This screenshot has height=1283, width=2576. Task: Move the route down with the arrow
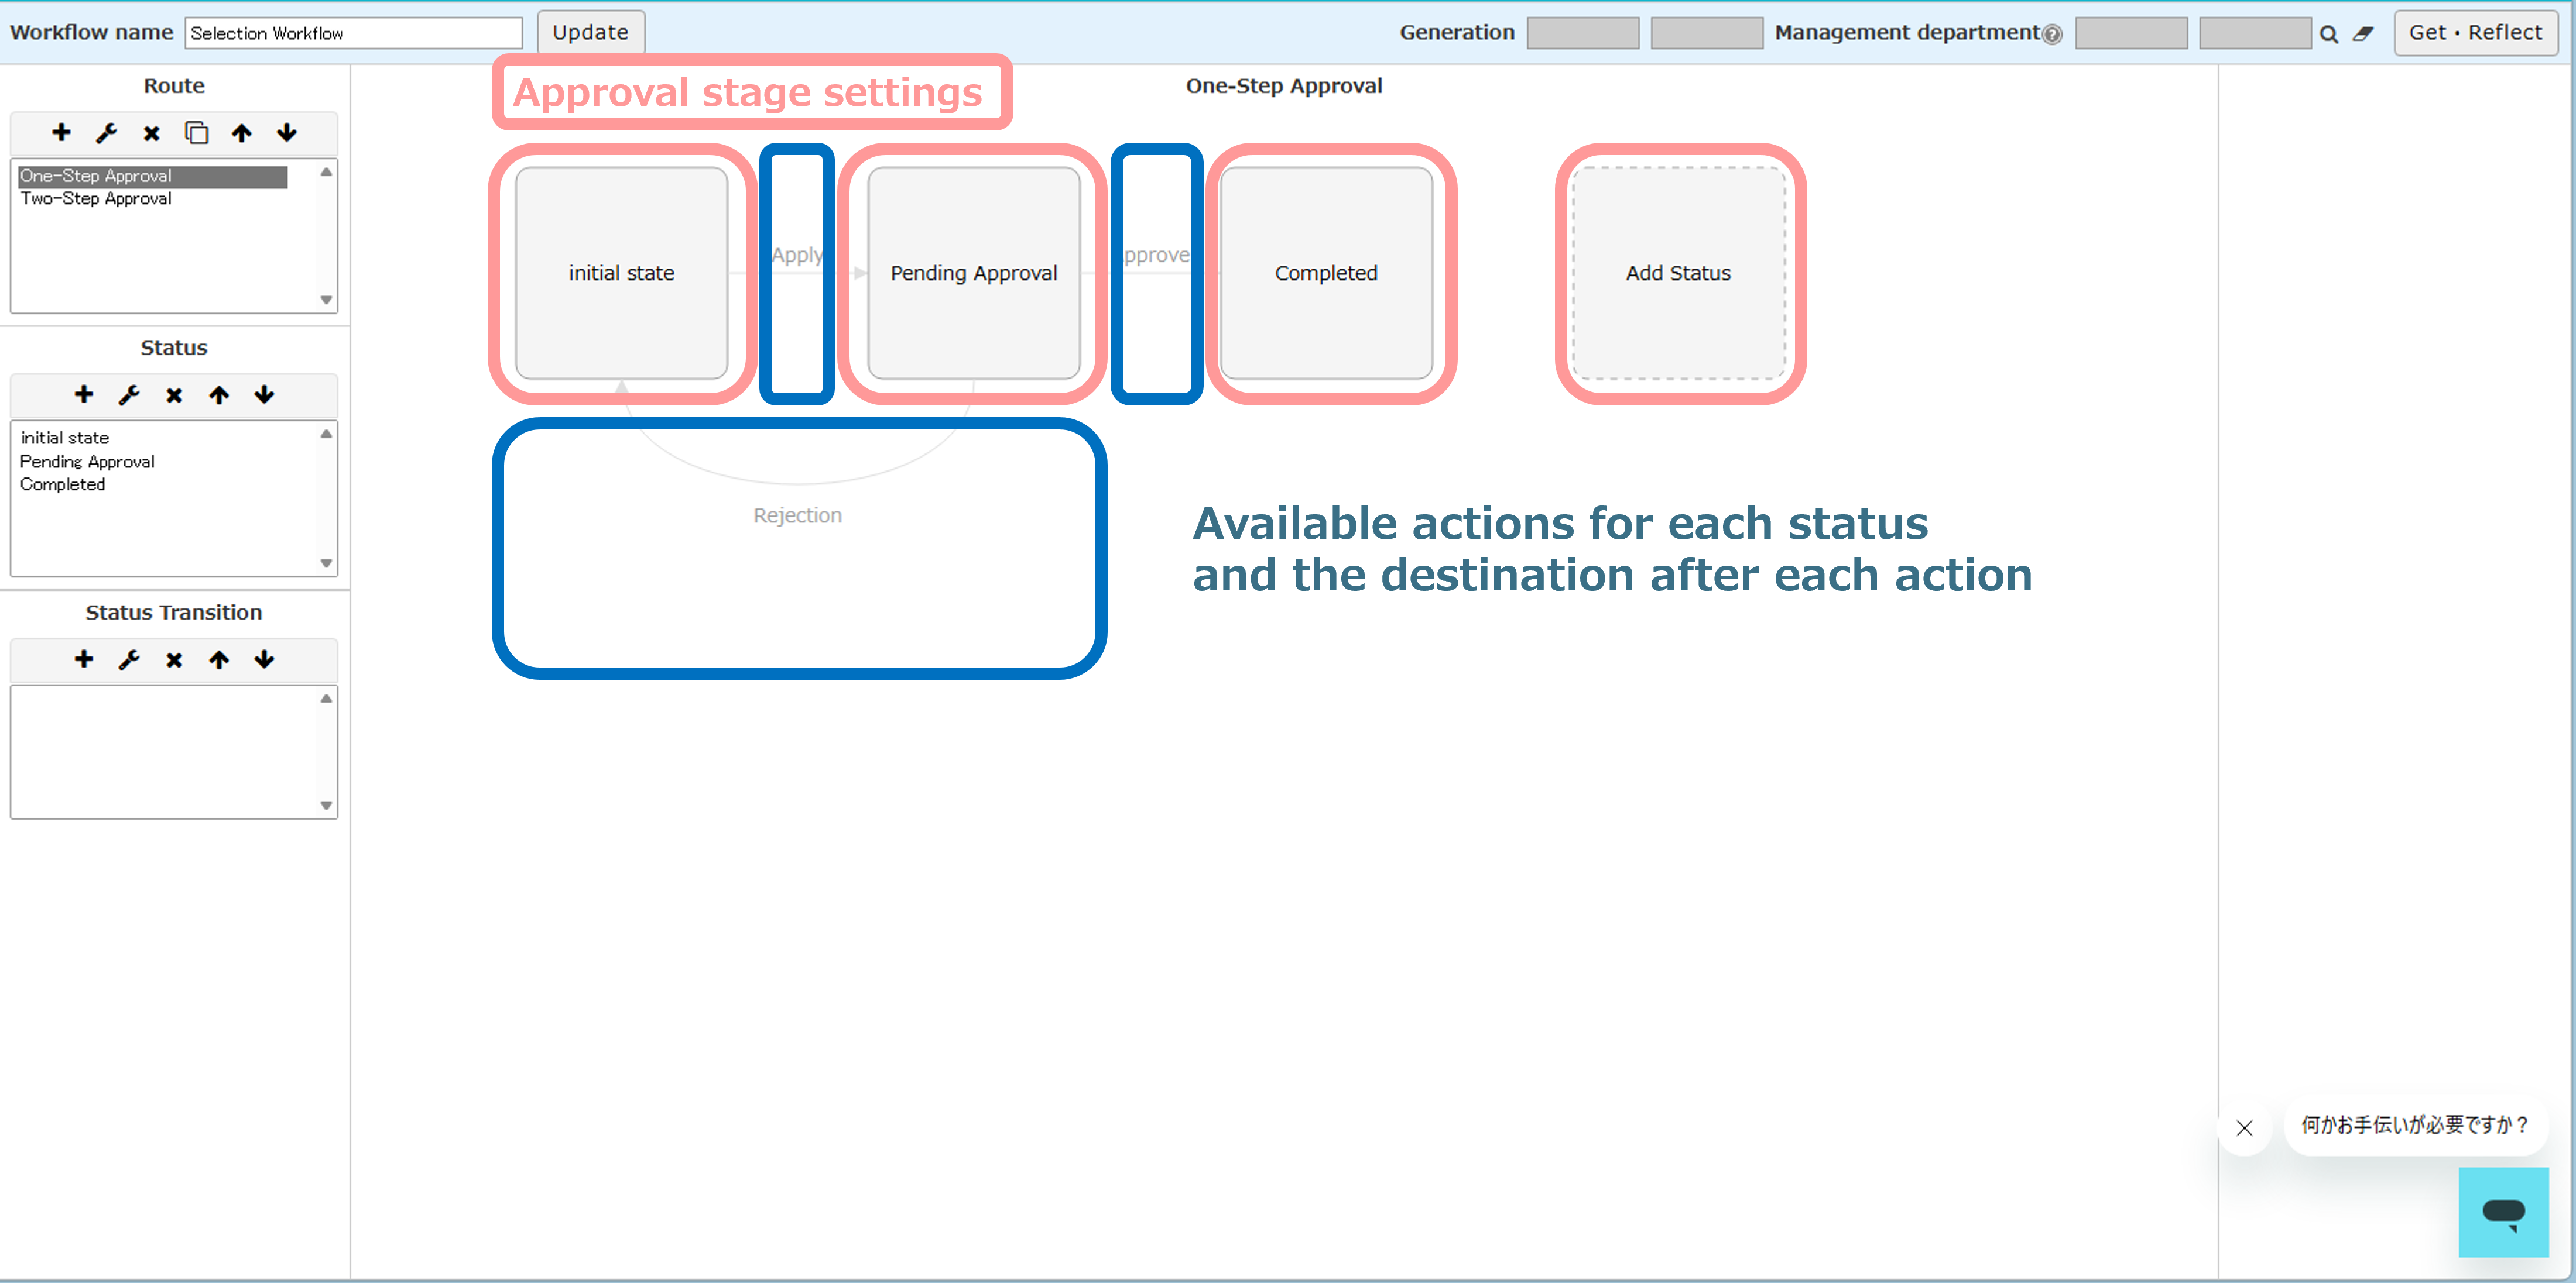(287, 133)
